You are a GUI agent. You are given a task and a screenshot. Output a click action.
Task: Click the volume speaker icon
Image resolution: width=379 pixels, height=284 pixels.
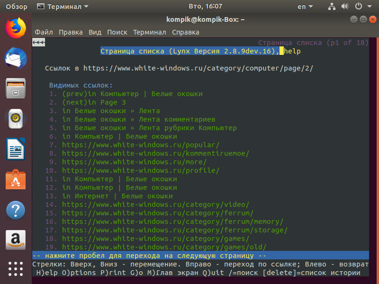point(345,7)
